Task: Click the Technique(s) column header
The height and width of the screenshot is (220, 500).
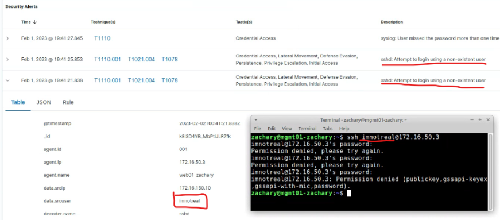Action: pyautogui.click(x=103, y=22)
